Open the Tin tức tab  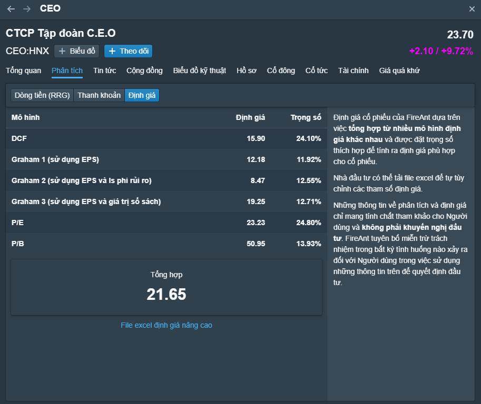[104, 70]
